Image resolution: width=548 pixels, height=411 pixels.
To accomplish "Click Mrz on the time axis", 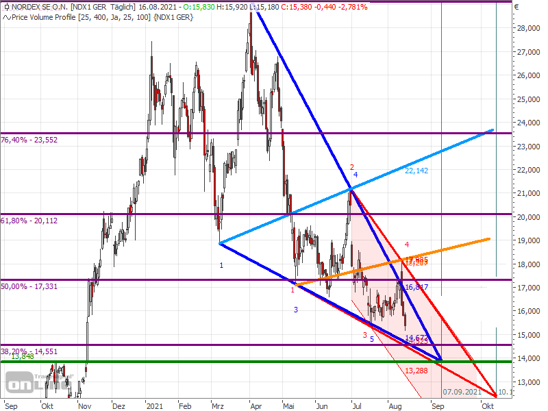I will [218, 406].
